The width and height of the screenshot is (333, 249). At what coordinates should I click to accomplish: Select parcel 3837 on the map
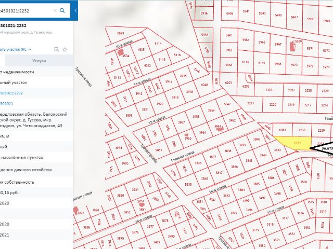(x=212, y=157)
